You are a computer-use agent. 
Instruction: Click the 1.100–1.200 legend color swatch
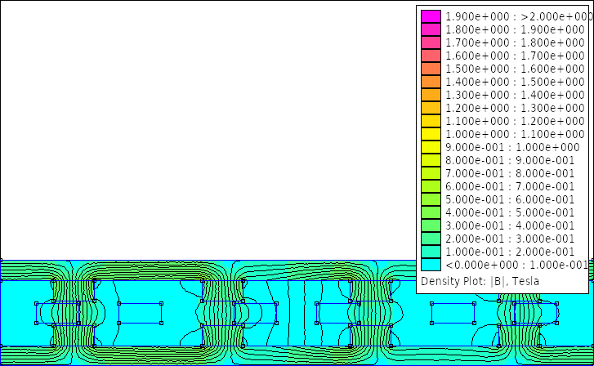click(431, 121)
